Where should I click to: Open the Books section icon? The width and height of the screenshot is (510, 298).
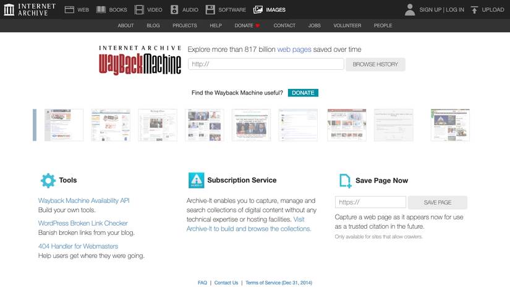[101, 10]
